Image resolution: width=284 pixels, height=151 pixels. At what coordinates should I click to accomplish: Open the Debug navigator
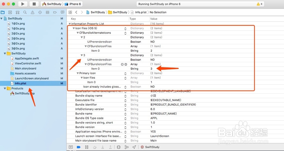coord(47,12)
